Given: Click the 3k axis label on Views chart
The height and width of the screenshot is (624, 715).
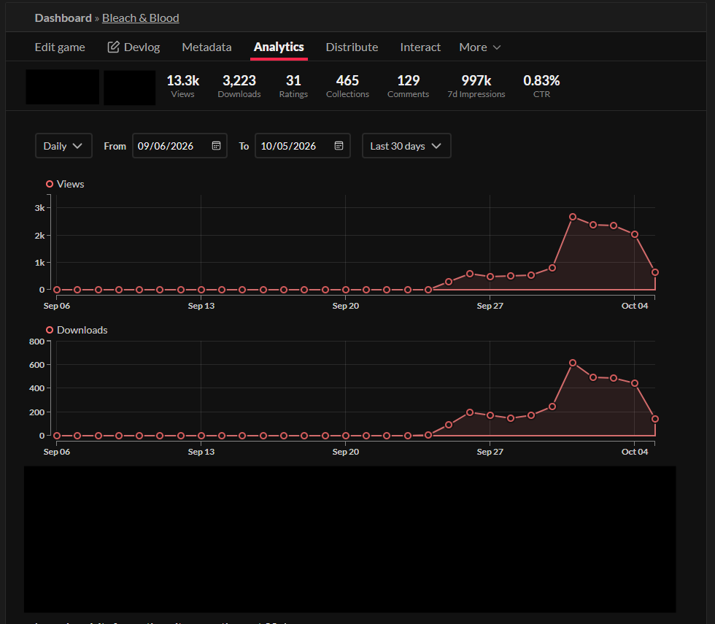Looking at the screenshot, I should 39,207.
